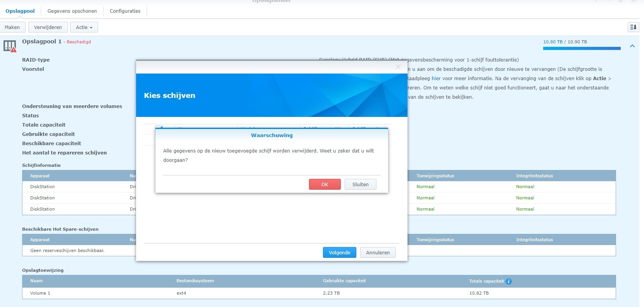This screenshot has width=644, height=307.
Task: Click the Totale capaciteit info icon
Action: (x=509, y=281)
